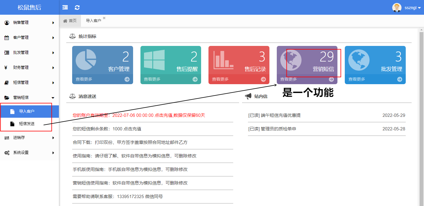Collapse the 营销短信 sidebar menu
The height and width of the screenshot is (206, 424).
pyautogui.click(x=29, y=98)
